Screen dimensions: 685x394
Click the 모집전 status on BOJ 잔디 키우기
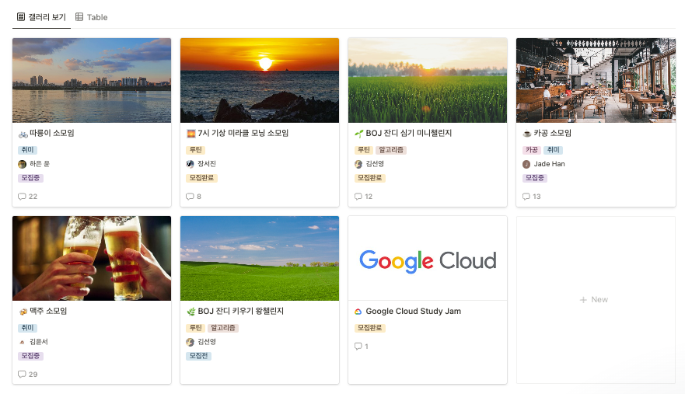click(x=199, y=356)
